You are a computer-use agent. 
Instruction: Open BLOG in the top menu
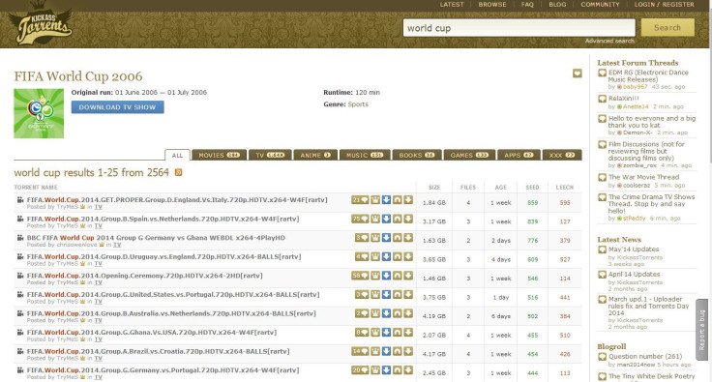(x=557, y=5)
